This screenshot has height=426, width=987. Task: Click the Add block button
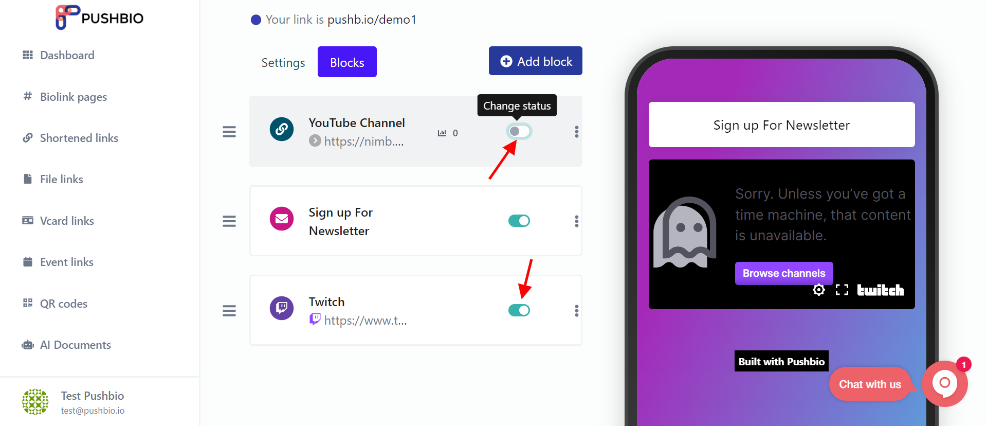pyautogui.click(x=536, y=61)
